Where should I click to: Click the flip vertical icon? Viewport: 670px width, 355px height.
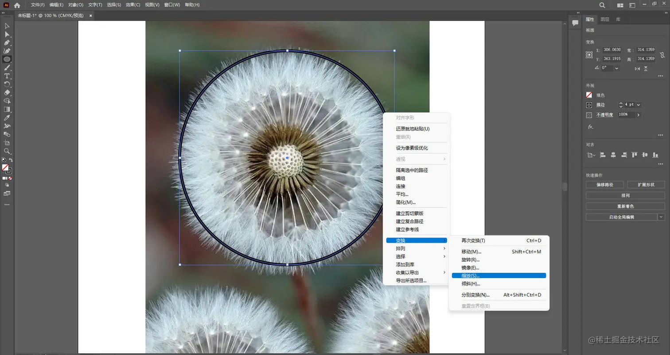(x=646, y=69)
